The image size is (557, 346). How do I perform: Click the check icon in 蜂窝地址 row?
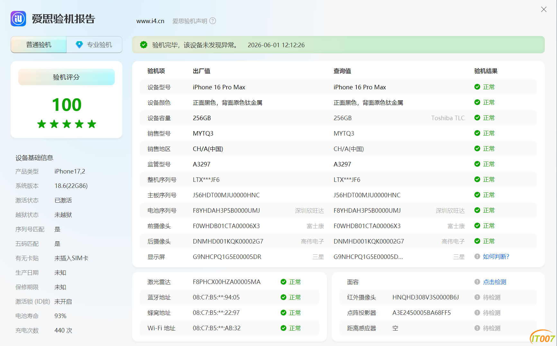click(283, 313)
